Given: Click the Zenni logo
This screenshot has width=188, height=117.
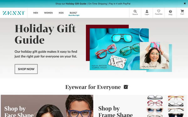Looking at the screenshot, I should pos(14,13).
